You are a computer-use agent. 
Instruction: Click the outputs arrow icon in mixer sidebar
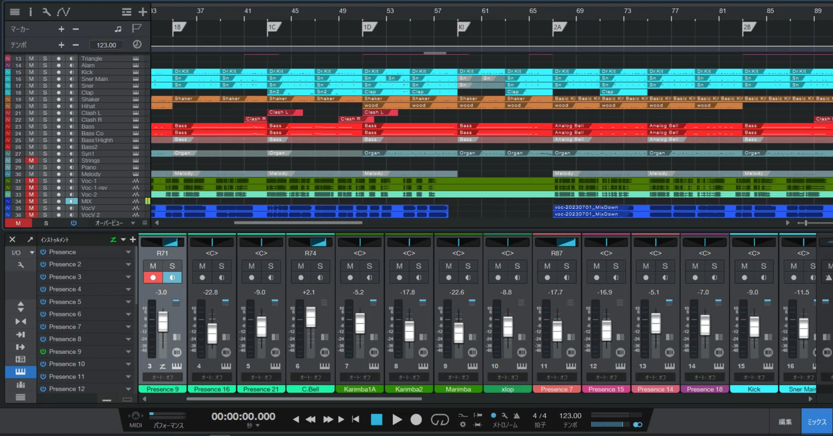[20, 347]
